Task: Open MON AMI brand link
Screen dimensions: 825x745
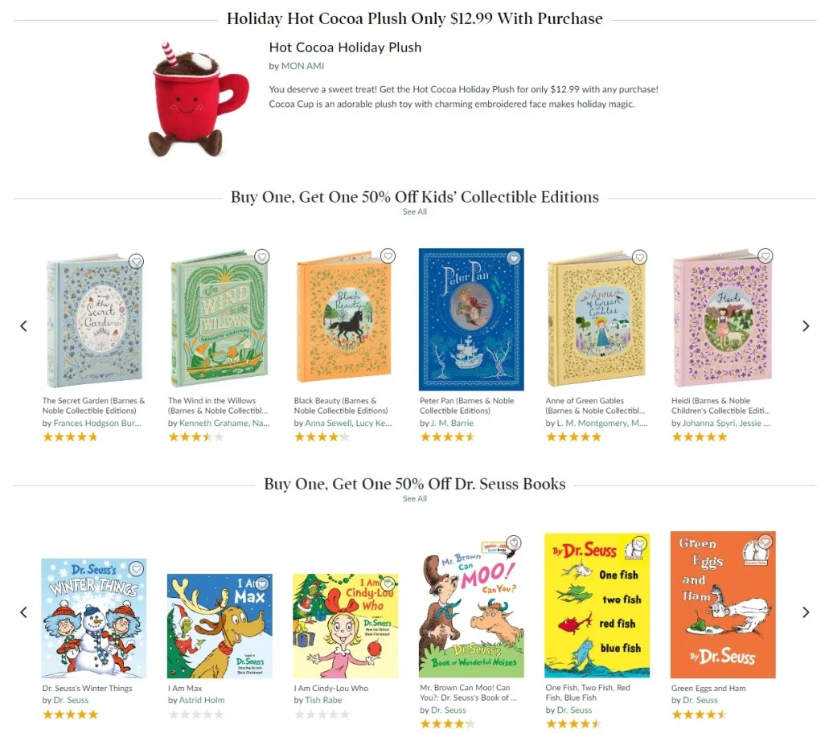Action: 302,66
